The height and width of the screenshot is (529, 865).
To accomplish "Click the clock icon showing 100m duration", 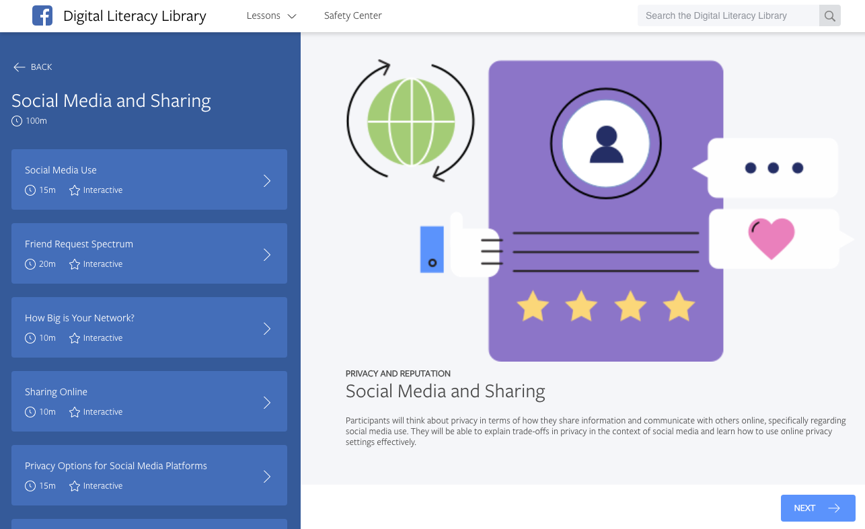I will click(x=16, y=120).
